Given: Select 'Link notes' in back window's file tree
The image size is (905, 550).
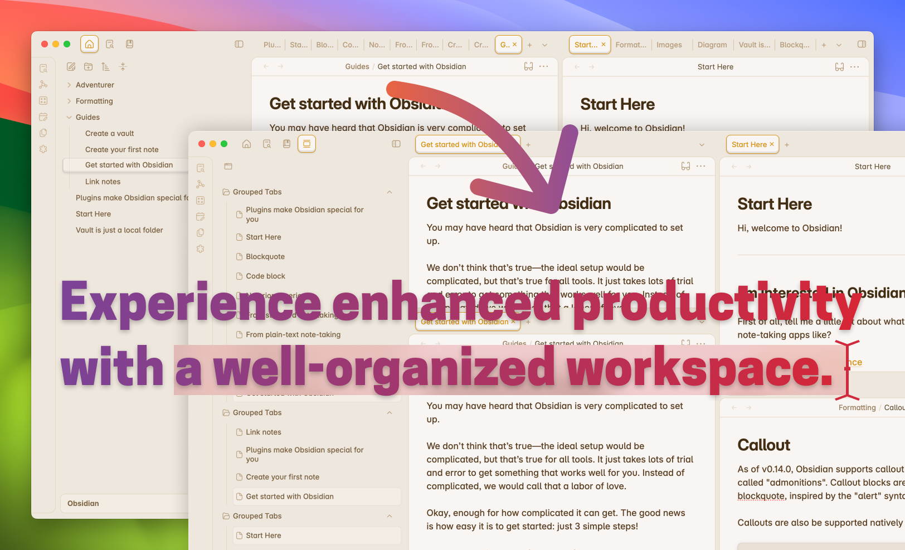Looking at the screenshot, I should coord(103,182).
